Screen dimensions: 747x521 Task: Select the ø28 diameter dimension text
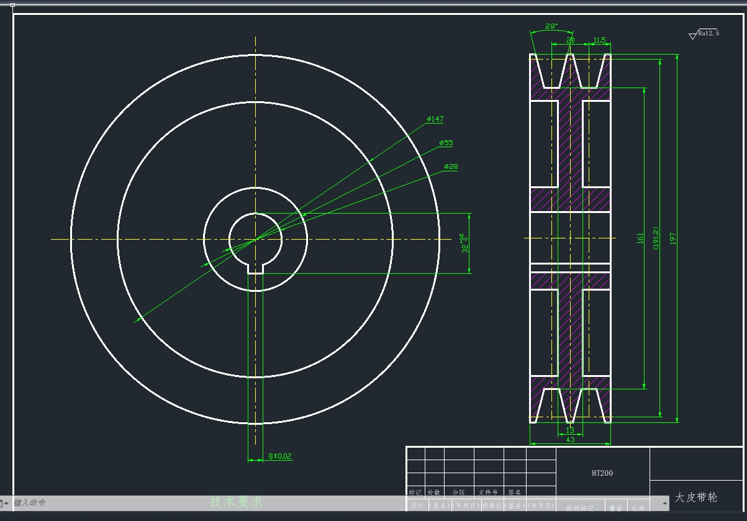tap(451, 166)
